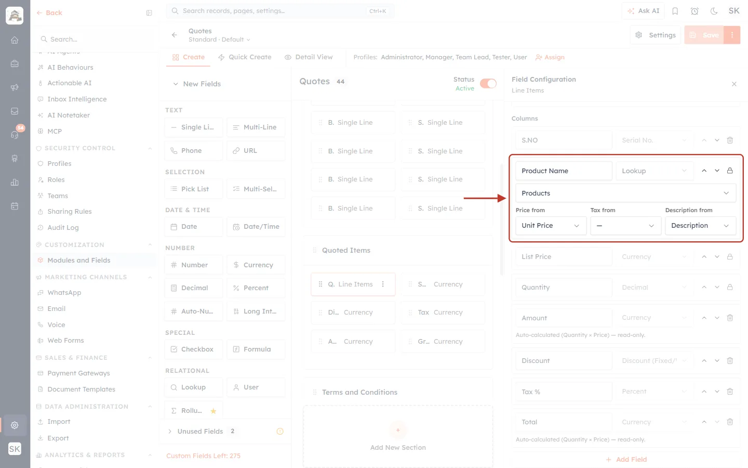Click the Ask AI button
This screenshot has height=468, width=748.
click(x=643, y=11)
